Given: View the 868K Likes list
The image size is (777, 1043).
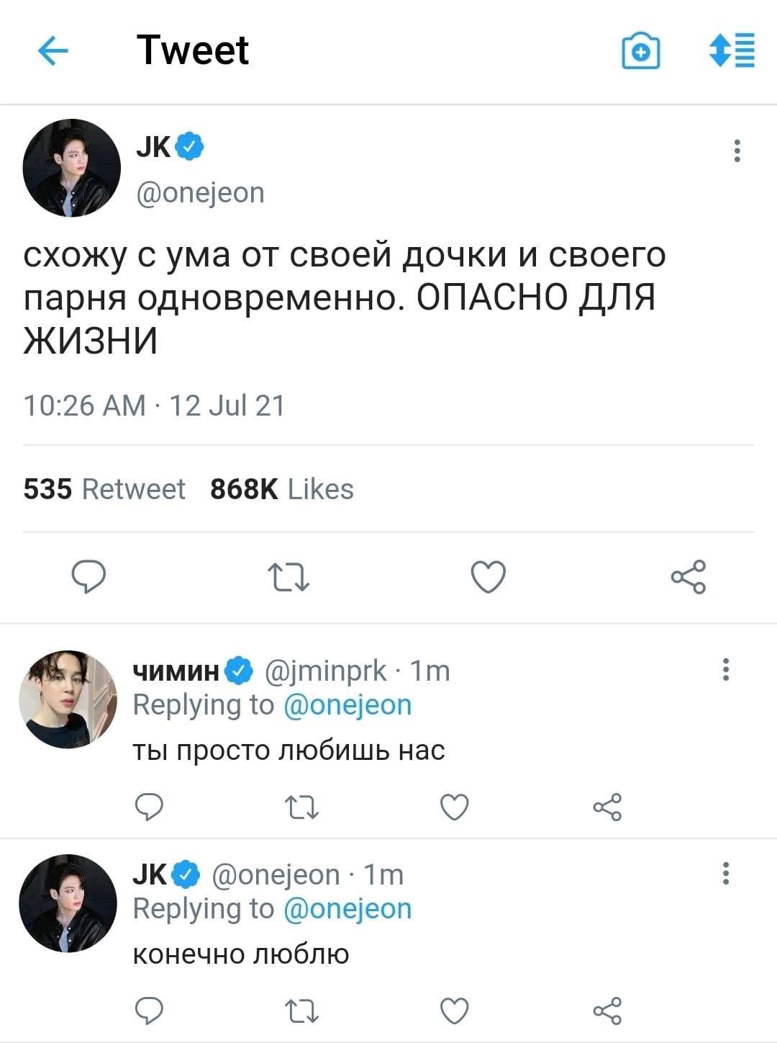Looking at the screenshot, I should pos(282,489).
